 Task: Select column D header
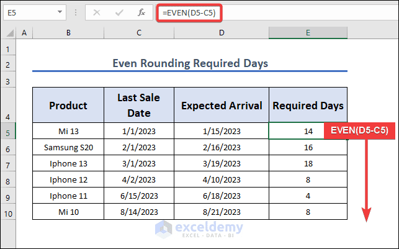222,33
